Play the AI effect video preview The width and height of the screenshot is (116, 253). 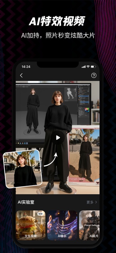(58, 138)
